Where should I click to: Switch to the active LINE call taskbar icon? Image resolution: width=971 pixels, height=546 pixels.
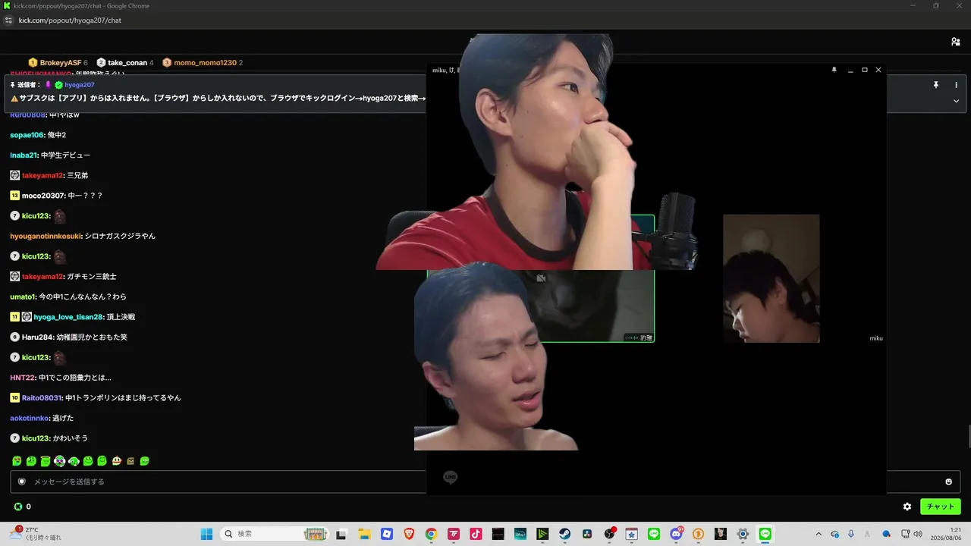coord(765,534)
